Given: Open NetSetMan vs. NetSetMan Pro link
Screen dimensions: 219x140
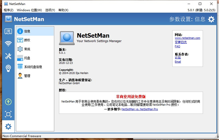Looking at the screenshot, I should coord(140,109).
